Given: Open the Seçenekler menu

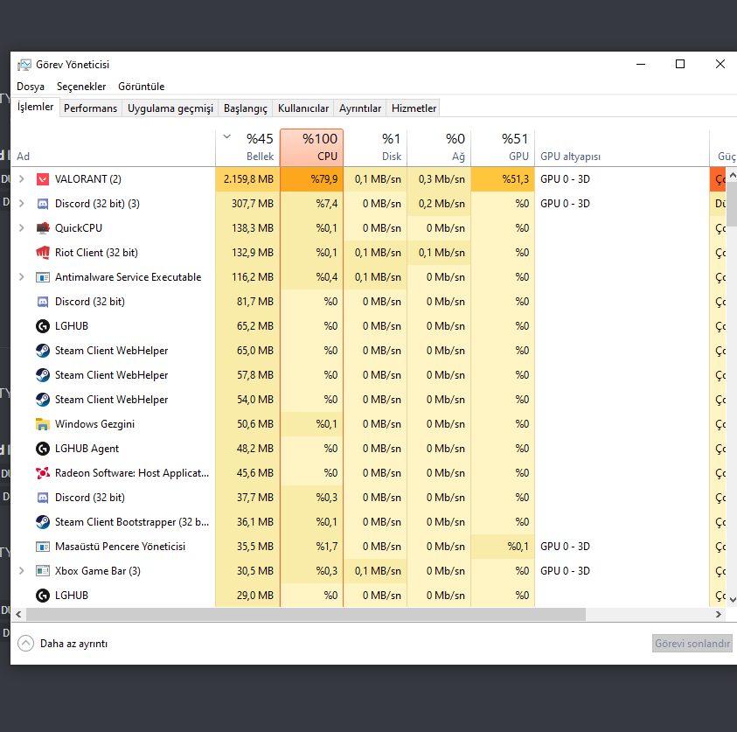Looking at the screenshot, I should pyautogui.click(x=81, y=87).
